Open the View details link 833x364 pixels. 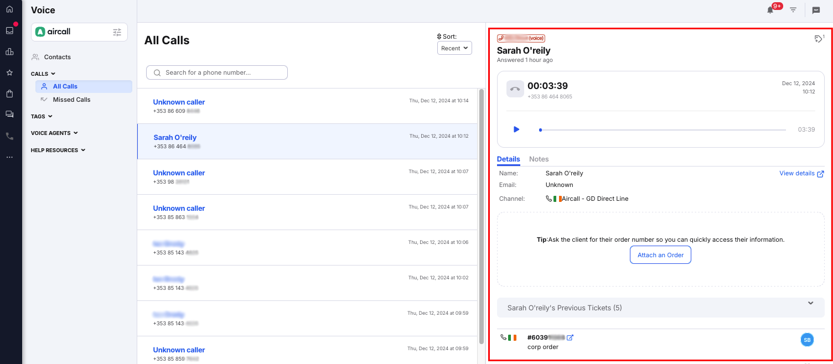point(801,173)
